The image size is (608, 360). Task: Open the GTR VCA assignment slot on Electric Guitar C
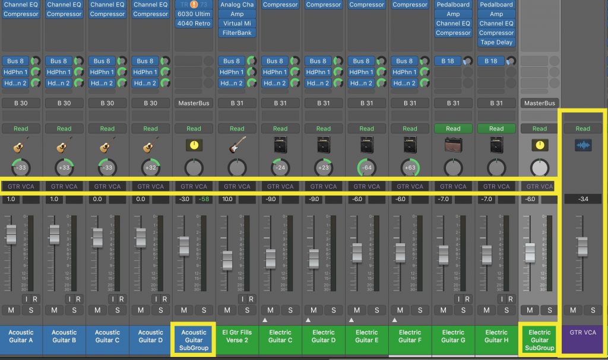[280, 186]
